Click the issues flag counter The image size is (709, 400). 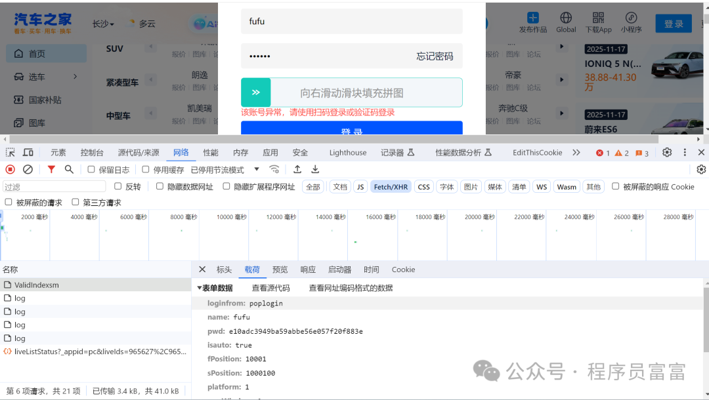point(641,153)
